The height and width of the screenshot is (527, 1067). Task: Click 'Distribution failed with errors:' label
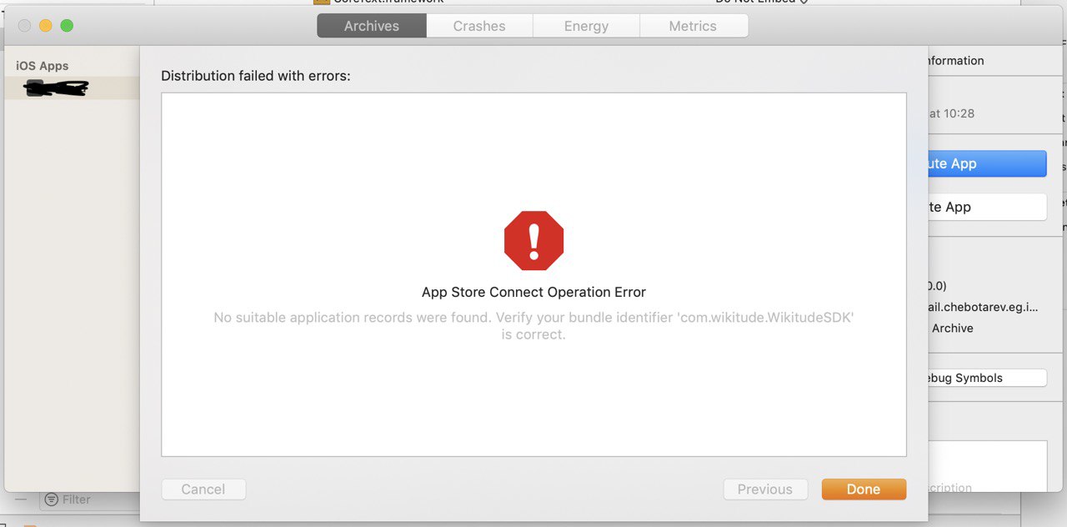tap(256, 76)
